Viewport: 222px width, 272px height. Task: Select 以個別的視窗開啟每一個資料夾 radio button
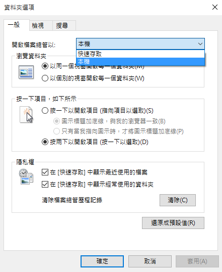pyautogui.click(x=45, y=78)
